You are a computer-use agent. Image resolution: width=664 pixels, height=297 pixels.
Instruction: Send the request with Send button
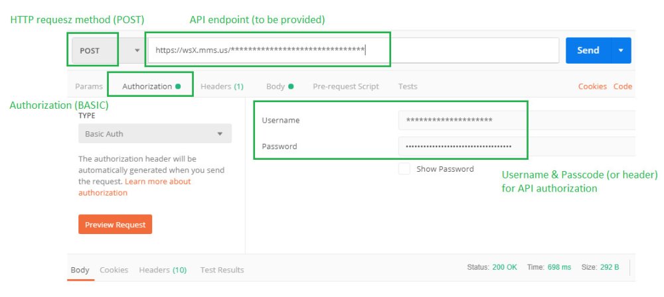click(x=588, y=50)
